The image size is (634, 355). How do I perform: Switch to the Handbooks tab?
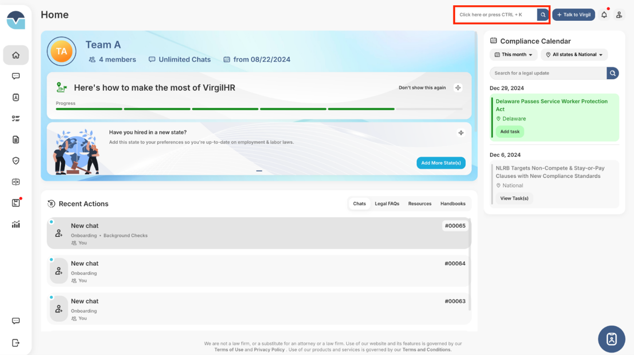453,204
